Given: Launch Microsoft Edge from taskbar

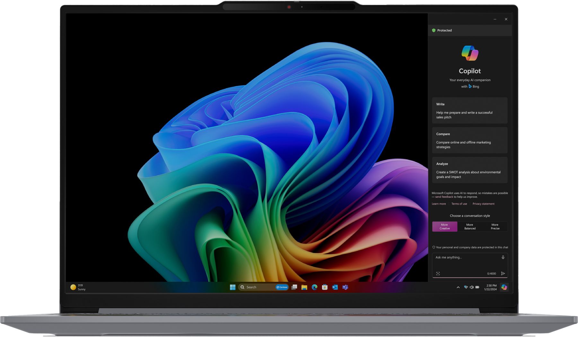Looking at the screenshot, I should [x=314, y=287].
